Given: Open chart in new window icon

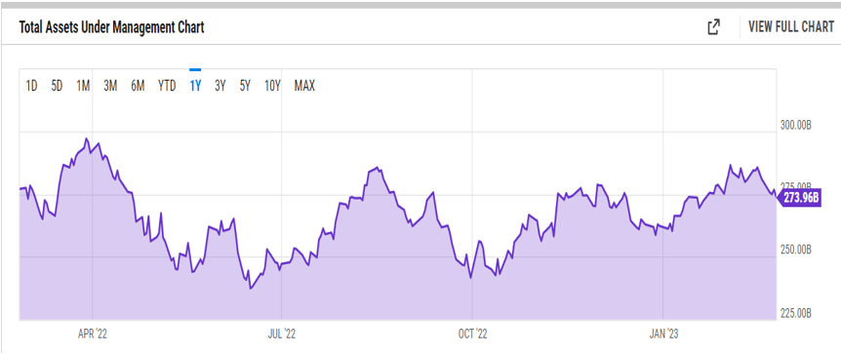Looking at the screenshot, I should 713,27.
